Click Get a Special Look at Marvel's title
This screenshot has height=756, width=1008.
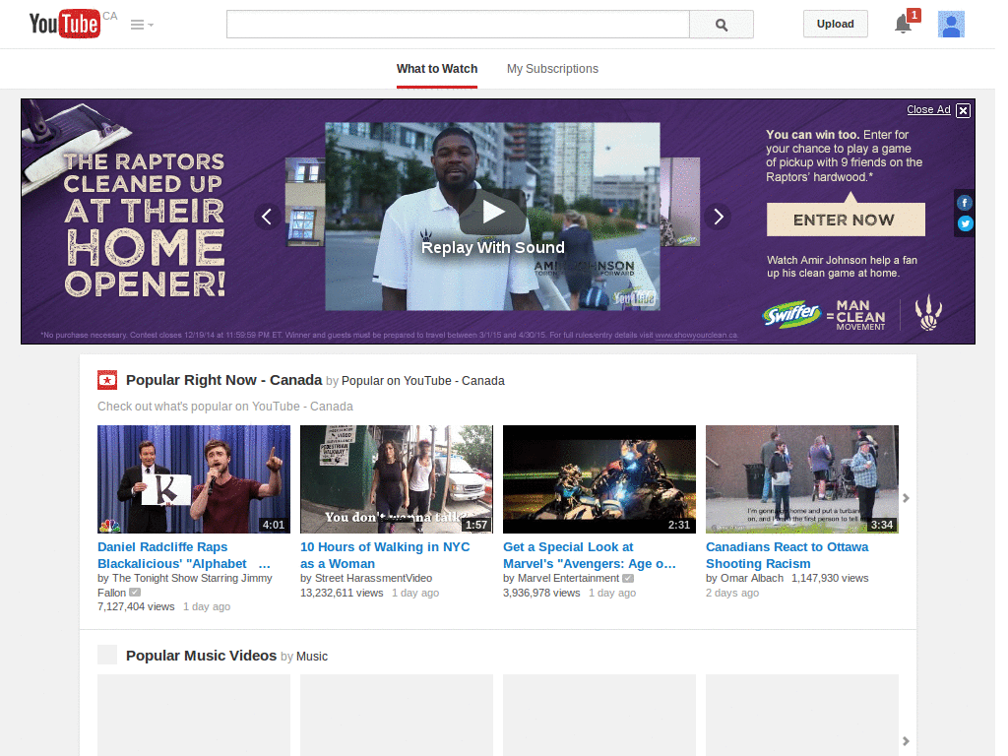[x=590, y=555]
